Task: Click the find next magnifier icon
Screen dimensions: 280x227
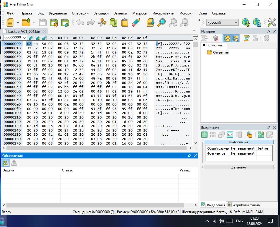Action: (x=184, y=22)
